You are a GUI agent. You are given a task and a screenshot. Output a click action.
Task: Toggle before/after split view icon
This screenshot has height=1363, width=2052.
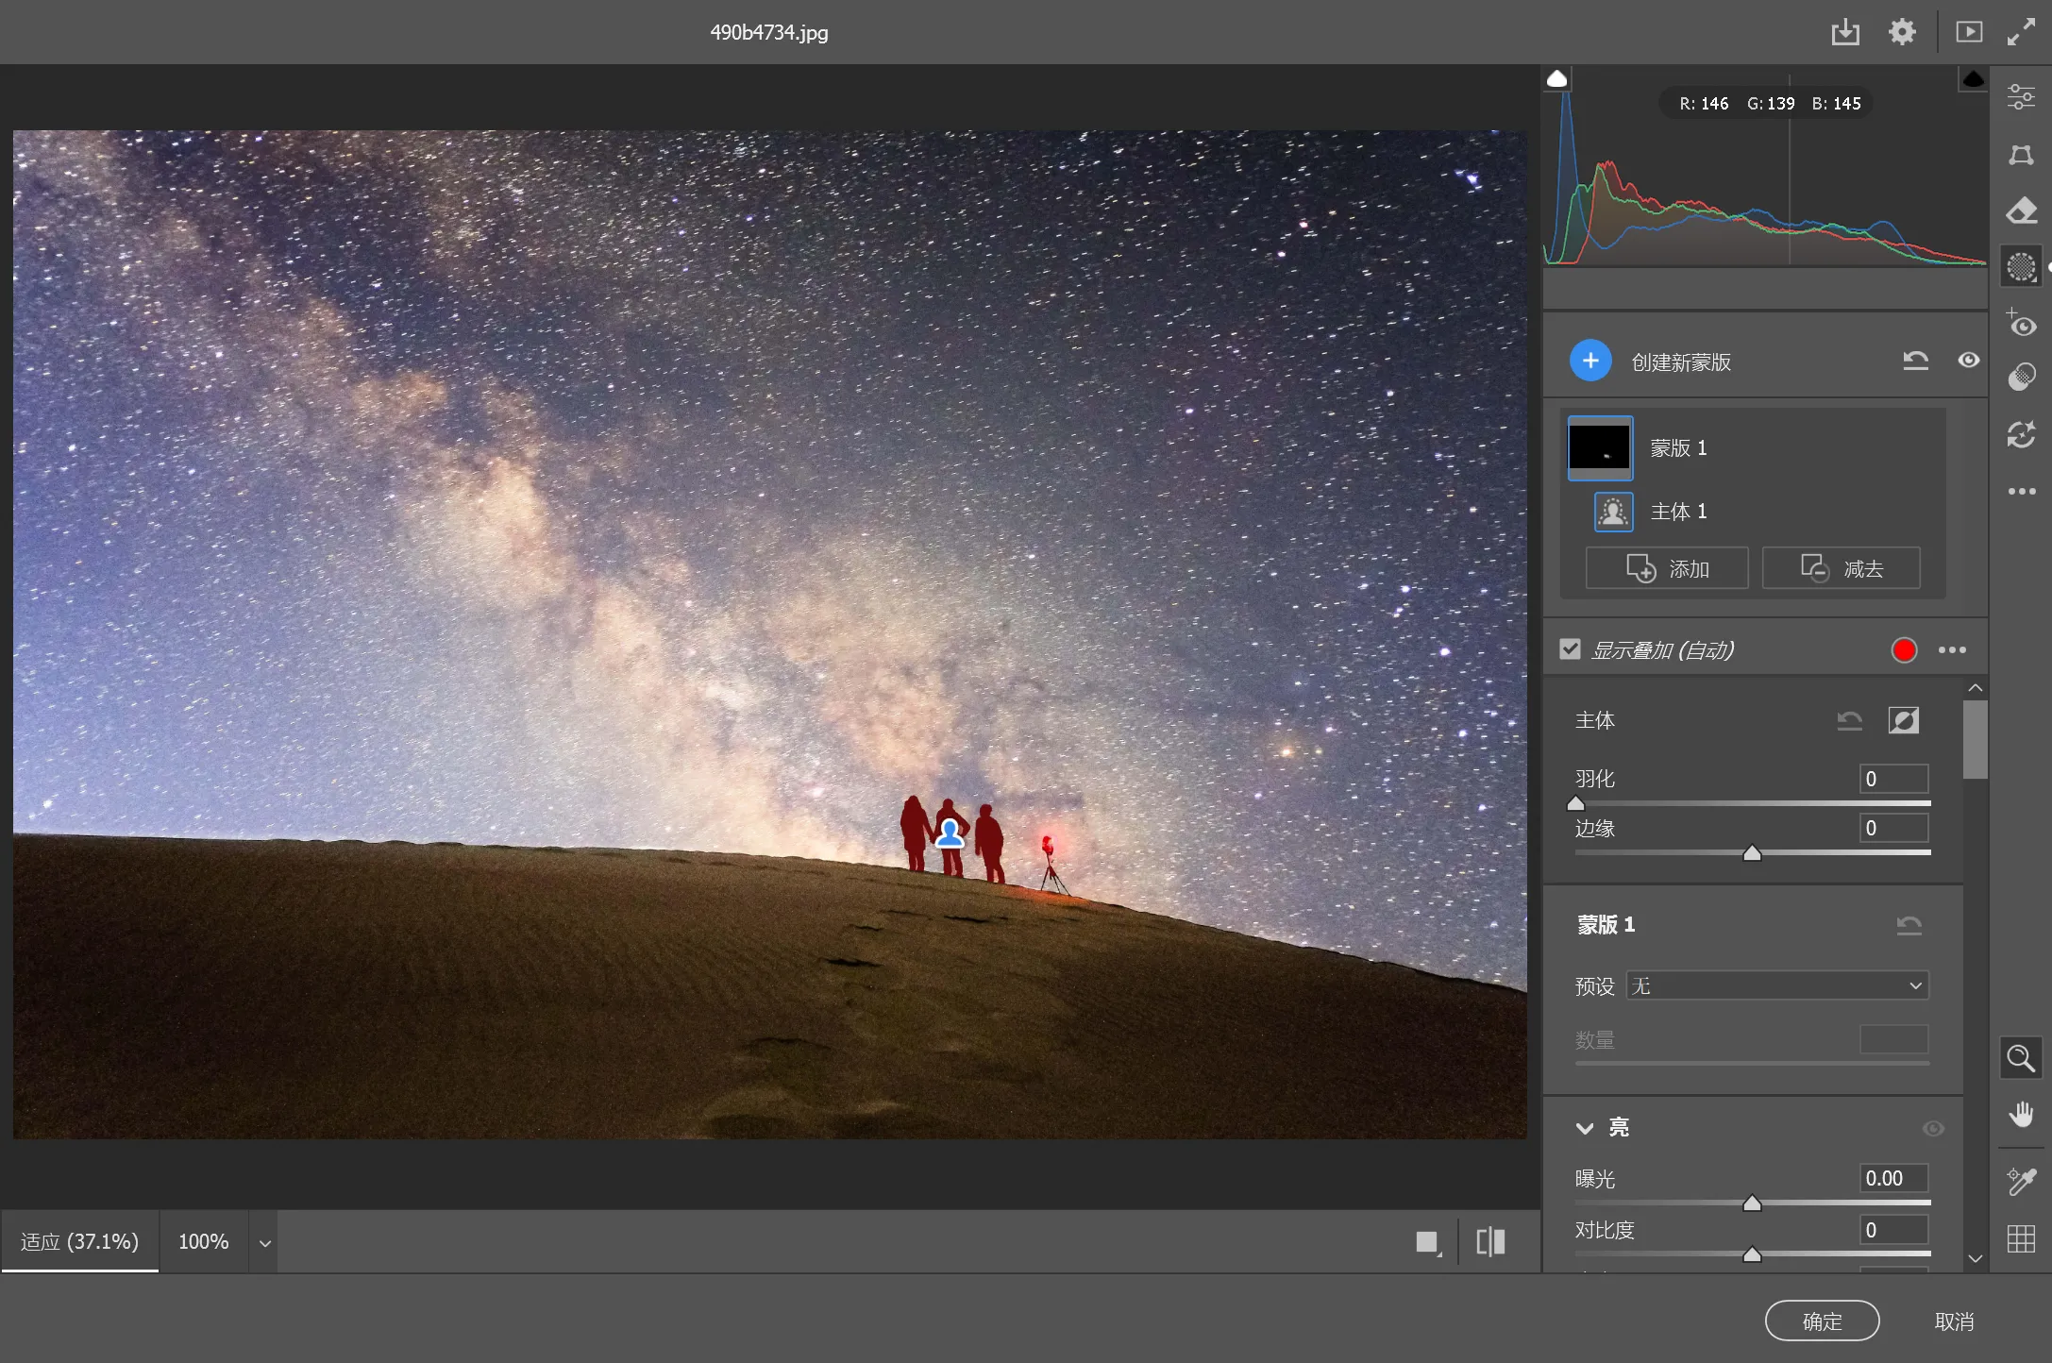(1490, 1241)
